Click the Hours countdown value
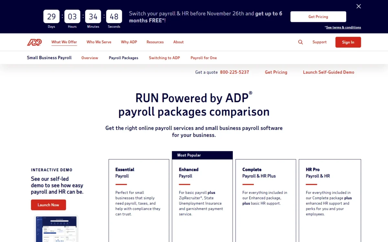 coord(72,16)
